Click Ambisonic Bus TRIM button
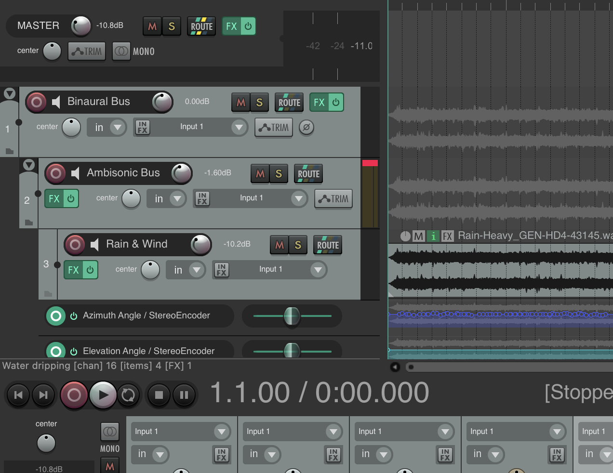Viewport: 613px width, 473px height. coord(333,198)
